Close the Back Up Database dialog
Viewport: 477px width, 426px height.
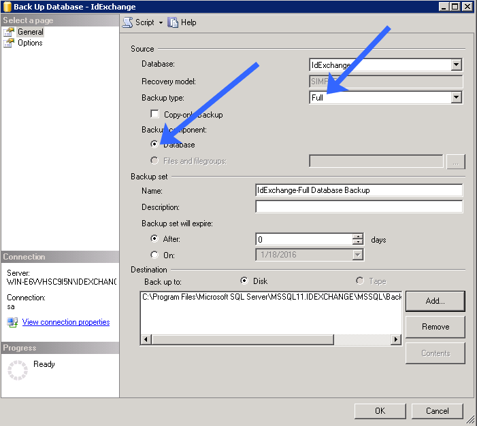(467, 6)
